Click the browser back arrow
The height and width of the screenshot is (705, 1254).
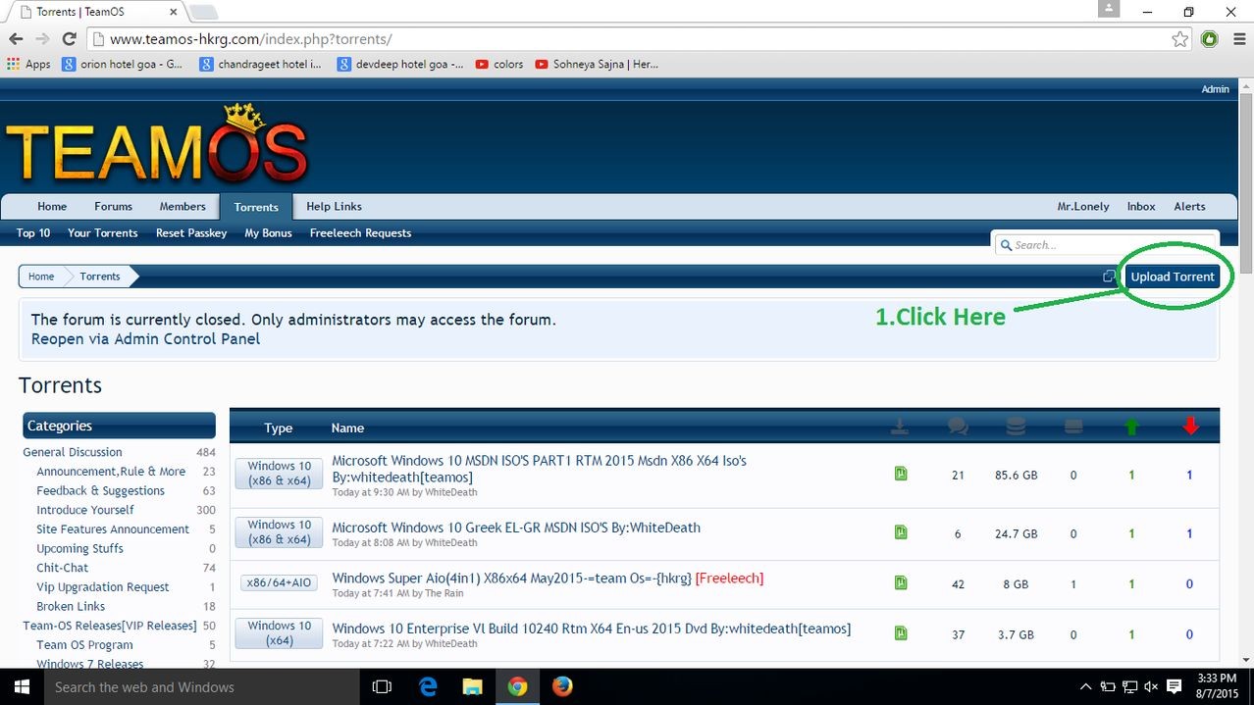16,39
